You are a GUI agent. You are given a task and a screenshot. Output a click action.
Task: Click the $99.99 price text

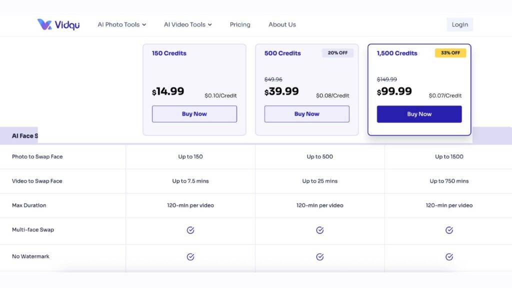point(394,91)
